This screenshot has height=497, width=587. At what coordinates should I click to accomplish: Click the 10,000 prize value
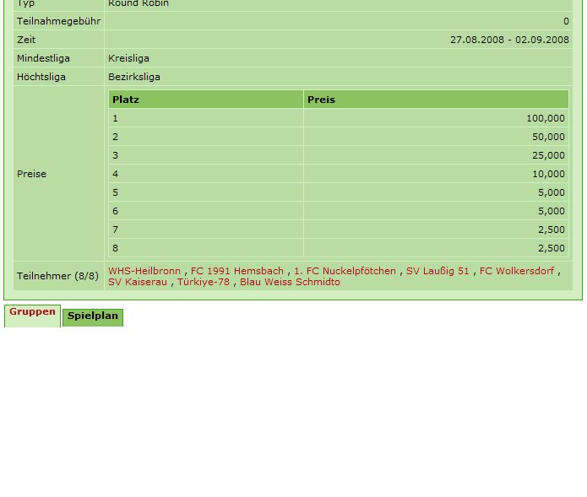point(548,174)
